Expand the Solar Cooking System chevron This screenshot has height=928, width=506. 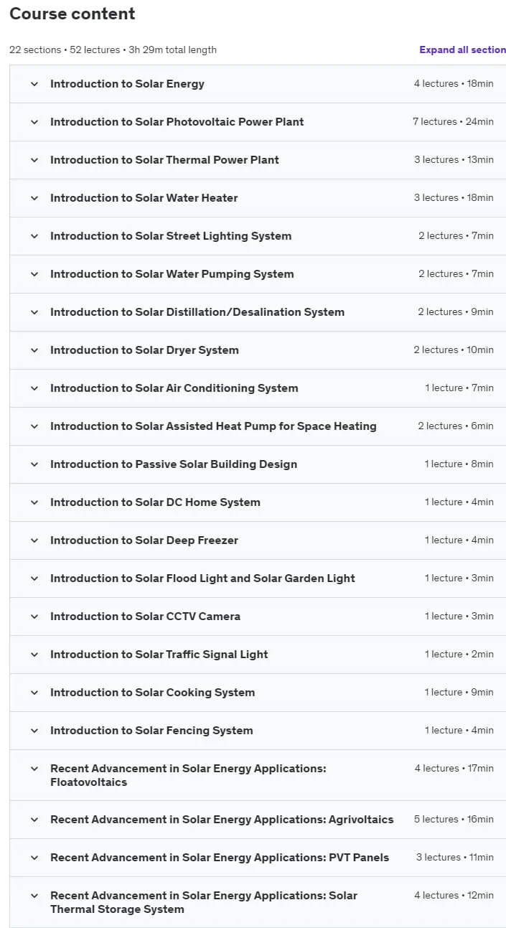34,693
